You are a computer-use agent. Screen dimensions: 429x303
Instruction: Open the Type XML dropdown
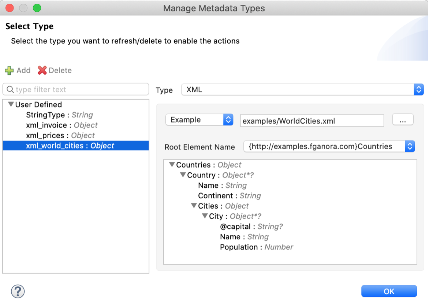[418, 90]
